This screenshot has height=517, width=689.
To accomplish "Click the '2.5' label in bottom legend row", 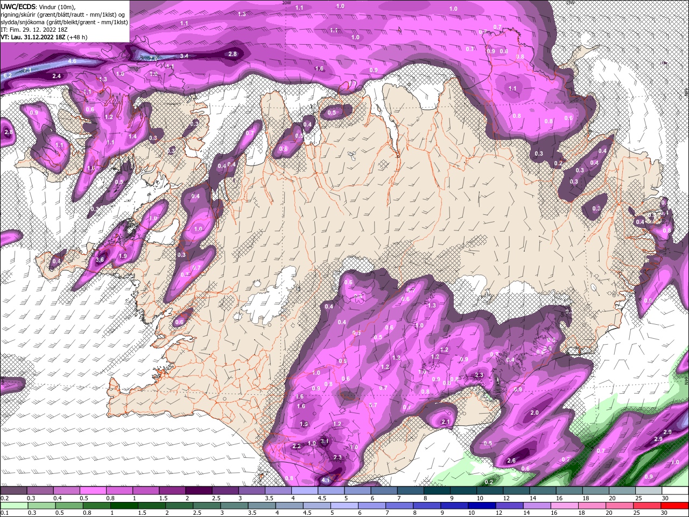I will [x=196, y=513].
